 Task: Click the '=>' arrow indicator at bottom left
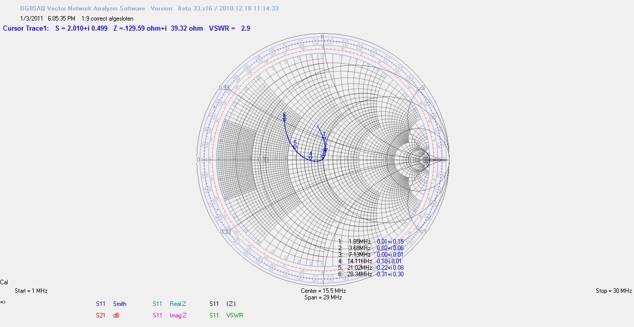tap(3, 302)
